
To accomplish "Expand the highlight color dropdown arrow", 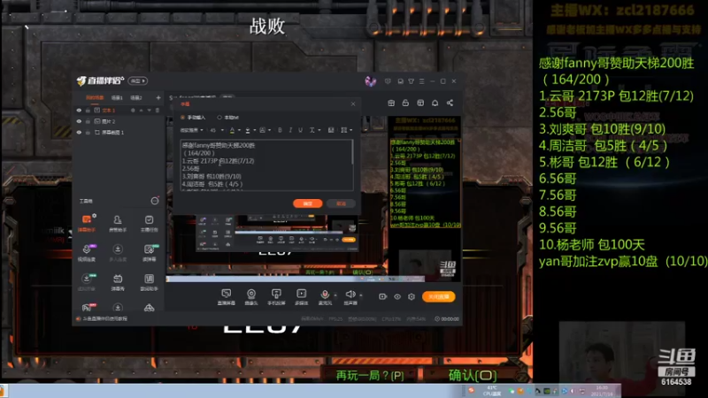I will point(255,130).
